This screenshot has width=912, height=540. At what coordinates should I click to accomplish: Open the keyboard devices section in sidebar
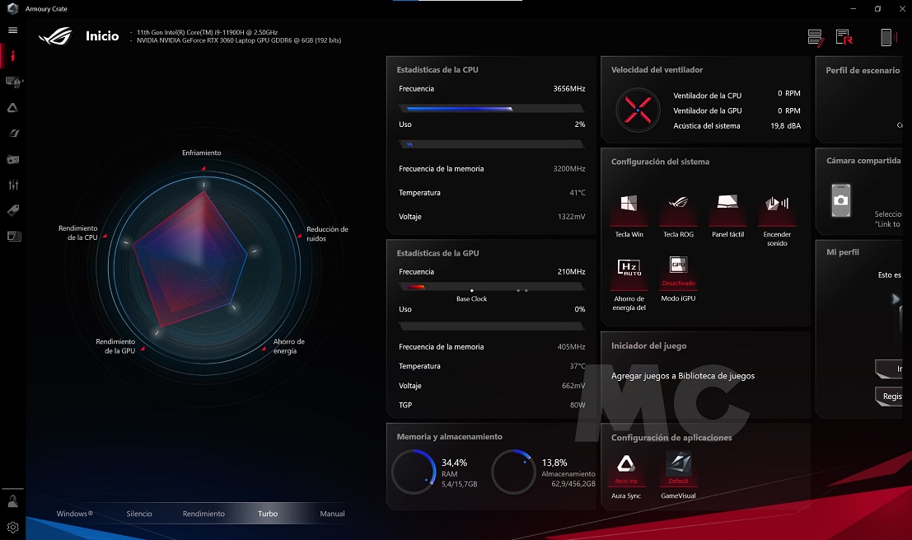(13, 81)
